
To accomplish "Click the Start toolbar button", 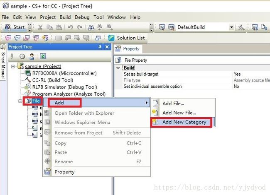I will [x=15, y=27].
